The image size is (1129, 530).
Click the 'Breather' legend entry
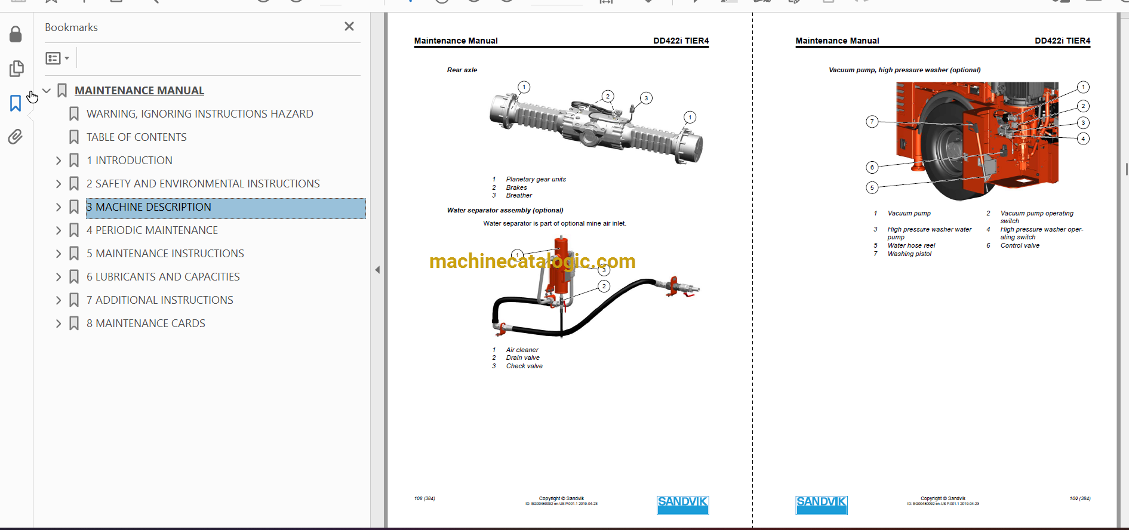click(x=519, y=195)
